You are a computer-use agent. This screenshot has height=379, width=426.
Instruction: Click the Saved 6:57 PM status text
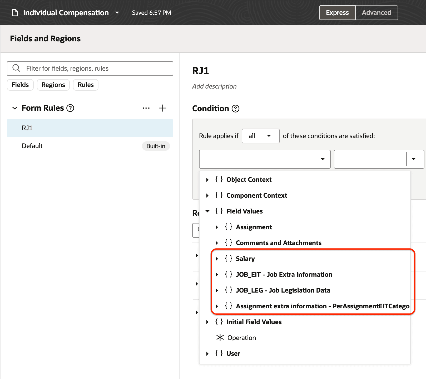click(x=151, y=13)
